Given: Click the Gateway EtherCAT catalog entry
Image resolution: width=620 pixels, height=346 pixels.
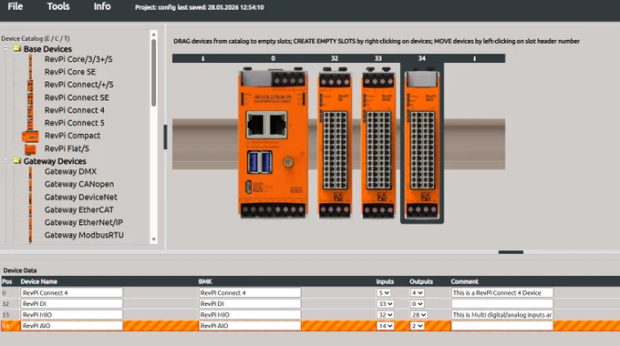Looking at the screenshot, I should [78, 209].
